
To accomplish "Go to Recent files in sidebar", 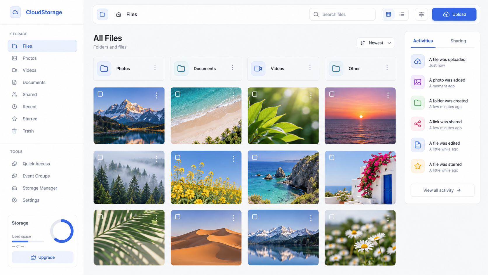I will (x=42, y=107).
